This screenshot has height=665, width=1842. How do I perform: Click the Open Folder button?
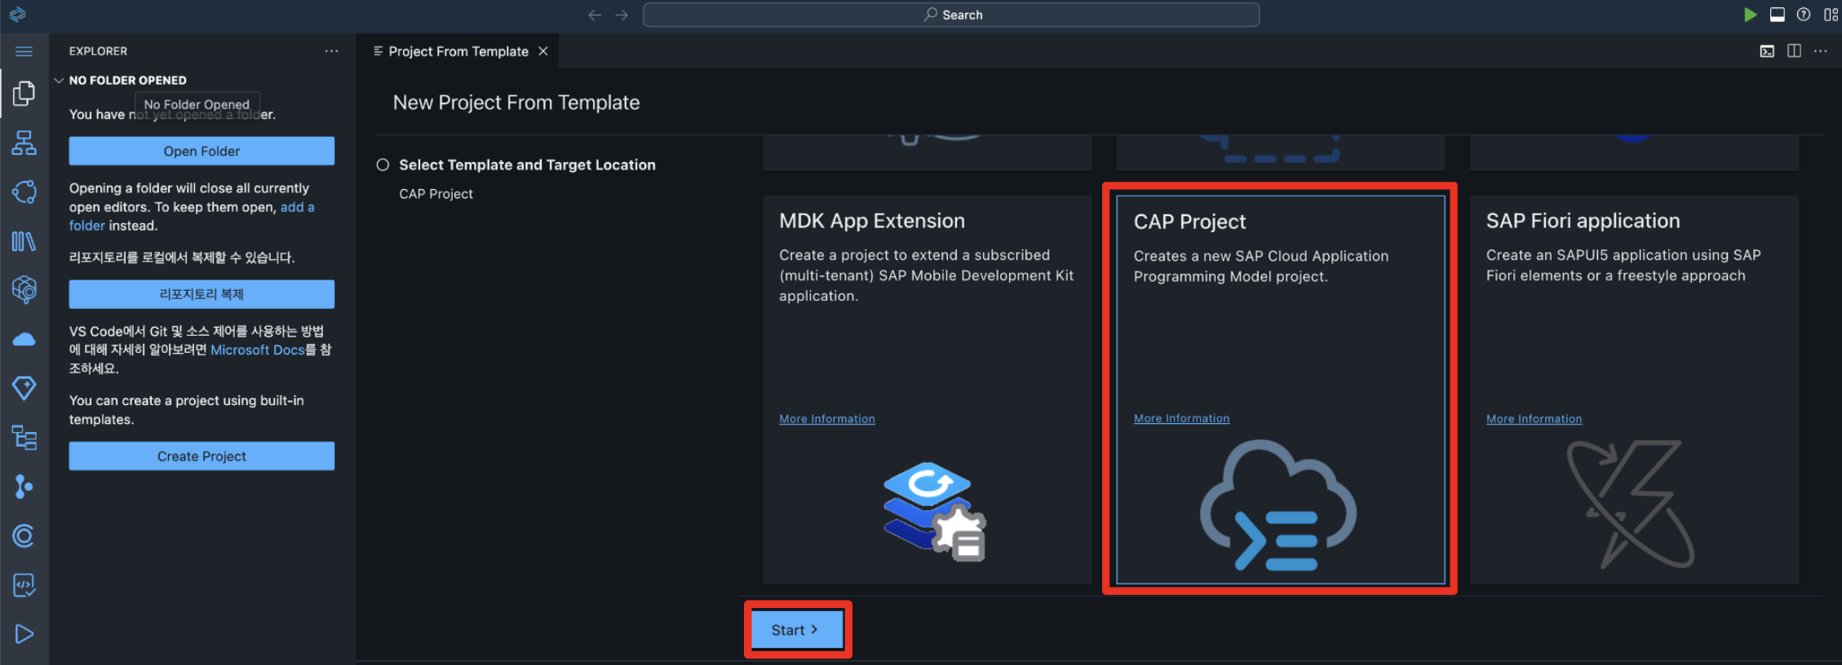tap(201, 151)
